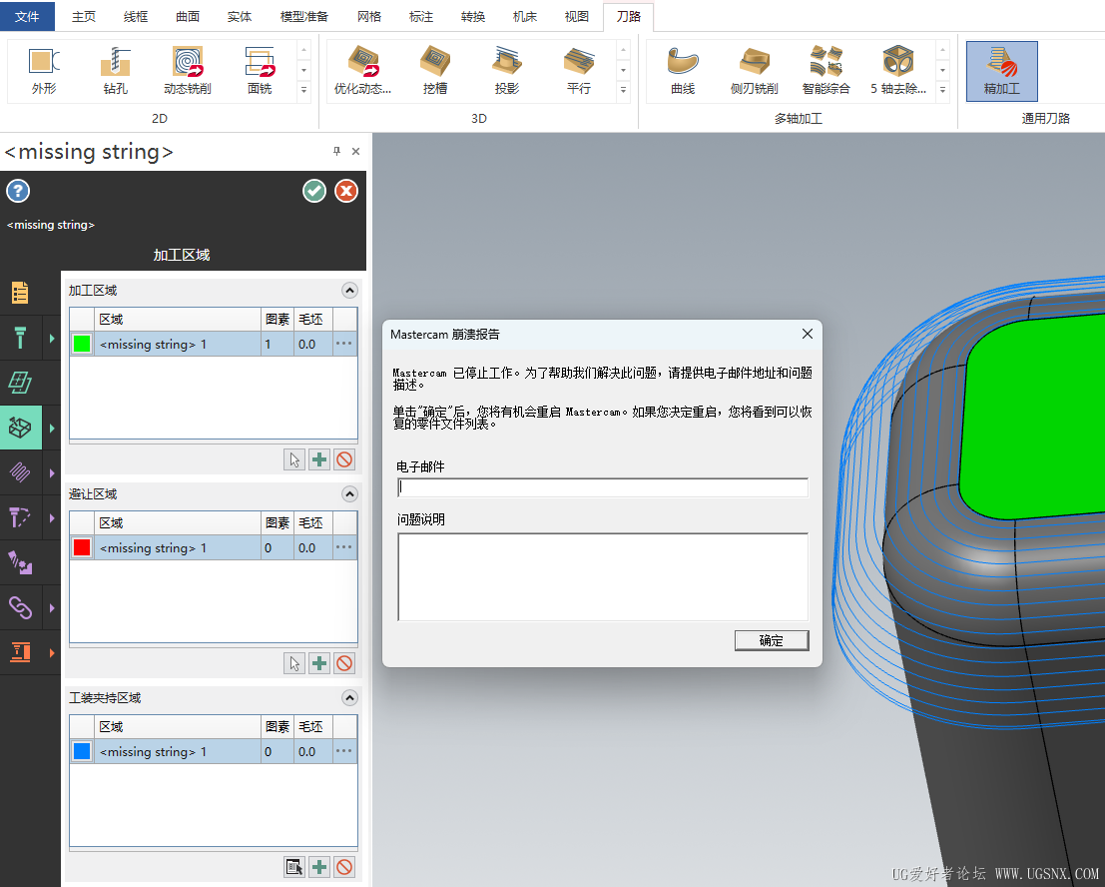
Task: Close the toolpath panel with X
Action: point(356,151)
